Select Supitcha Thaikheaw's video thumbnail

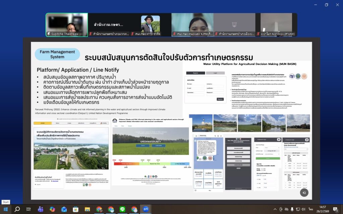point(67,25)
